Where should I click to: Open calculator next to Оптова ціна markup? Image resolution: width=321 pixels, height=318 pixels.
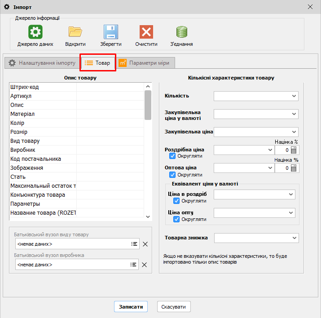pos(294,168)
